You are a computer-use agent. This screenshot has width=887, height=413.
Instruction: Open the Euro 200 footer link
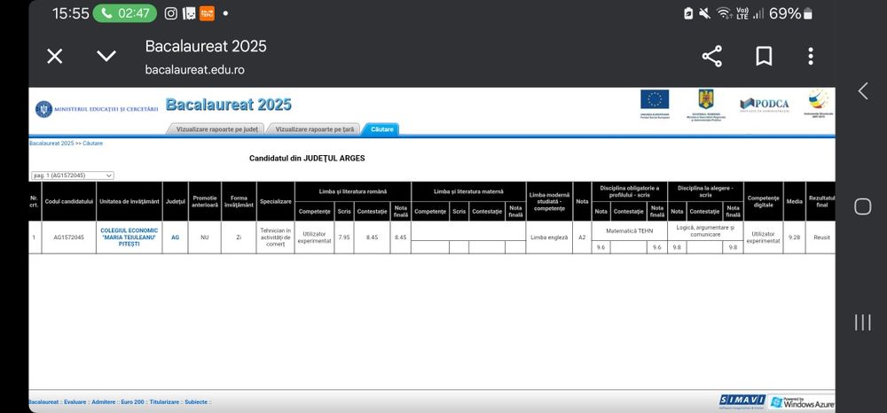pos(132,402)
